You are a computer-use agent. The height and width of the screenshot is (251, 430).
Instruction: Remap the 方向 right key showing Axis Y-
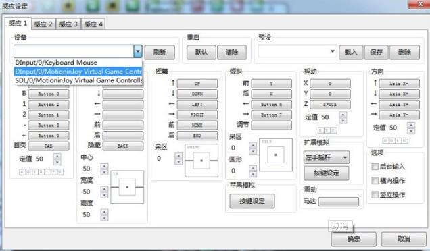(400, 115)
